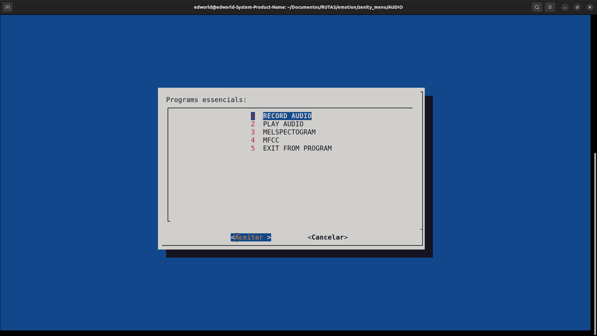Viewport: 597px width, 336px height.
Task: Choose the MFCC option
Action: pyautogui.click(x=271, y=140)
